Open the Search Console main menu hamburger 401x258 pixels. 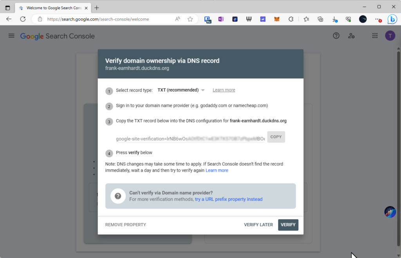[11, 36]
